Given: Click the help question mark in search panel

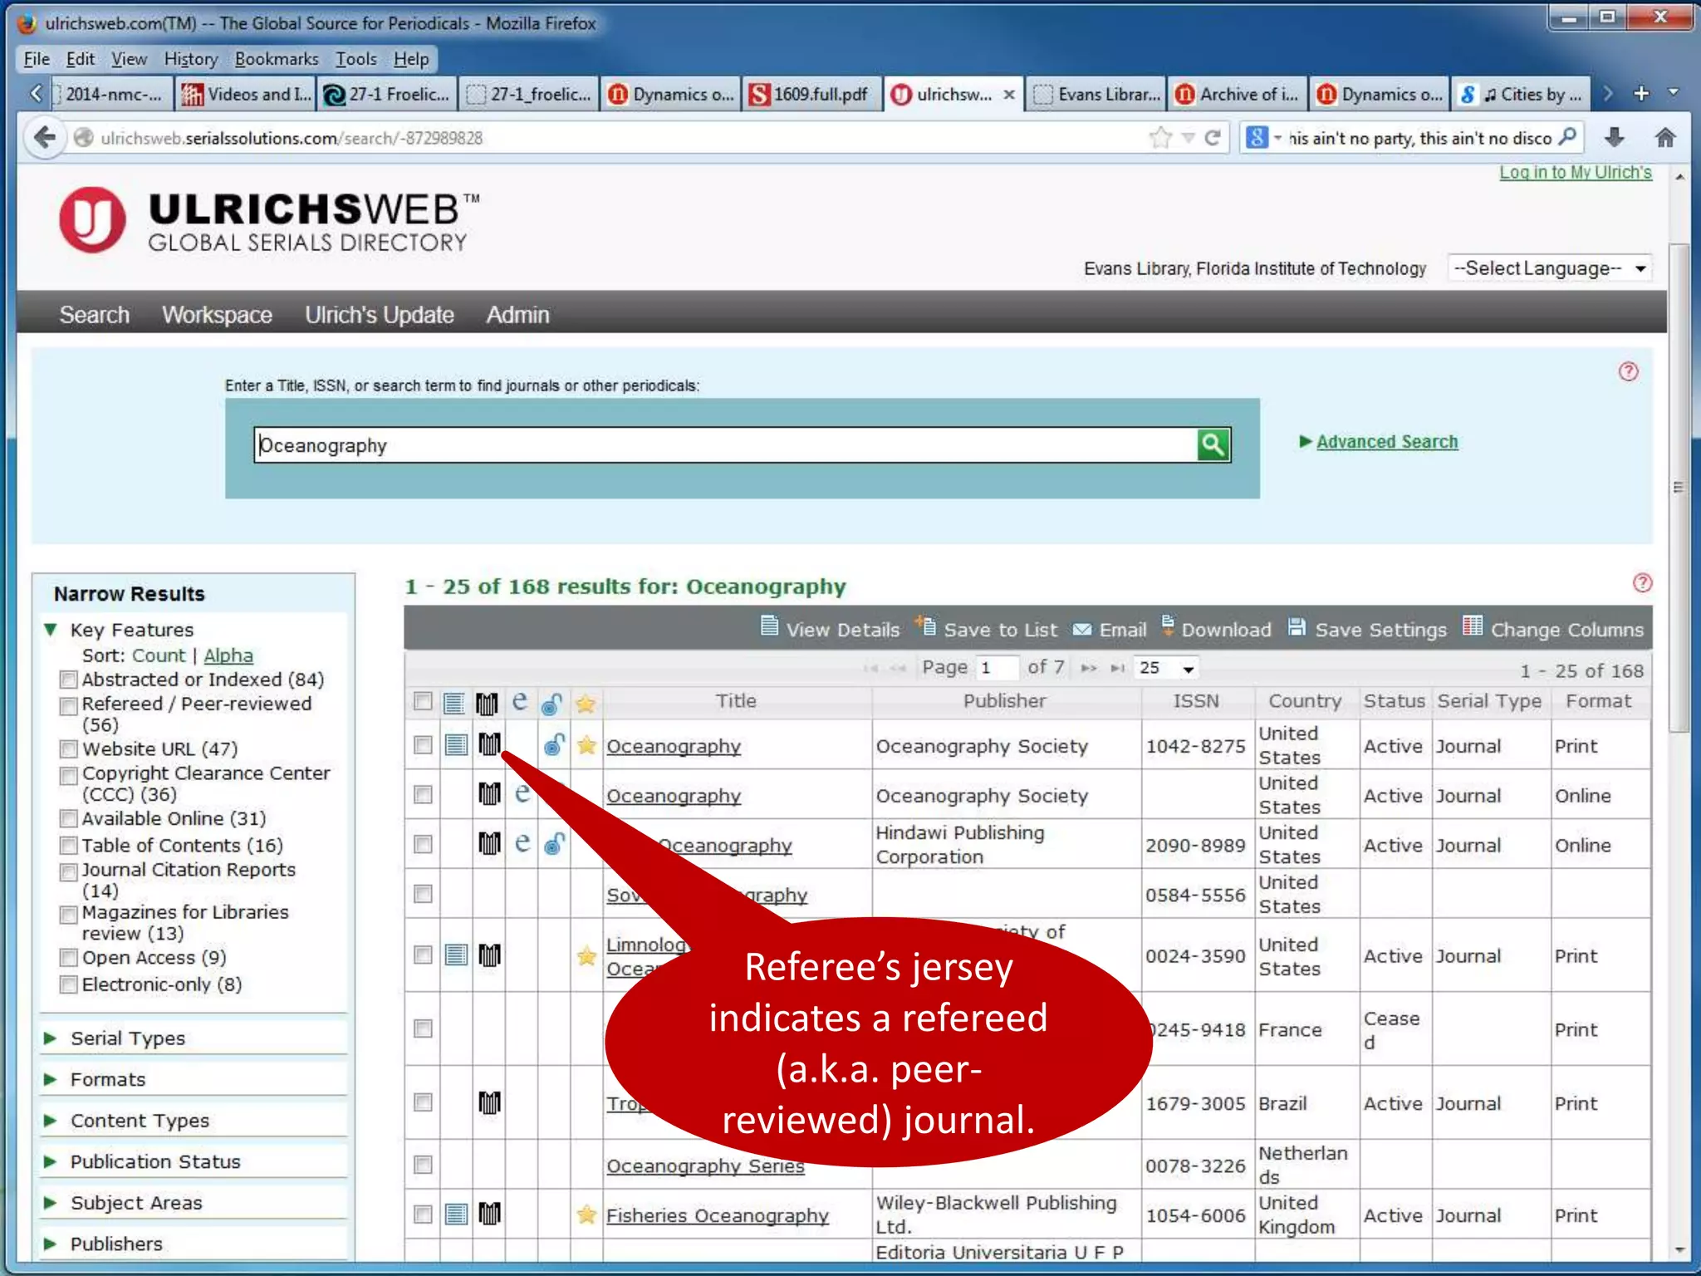Looking at the screenshot, I should [1628, 371].
